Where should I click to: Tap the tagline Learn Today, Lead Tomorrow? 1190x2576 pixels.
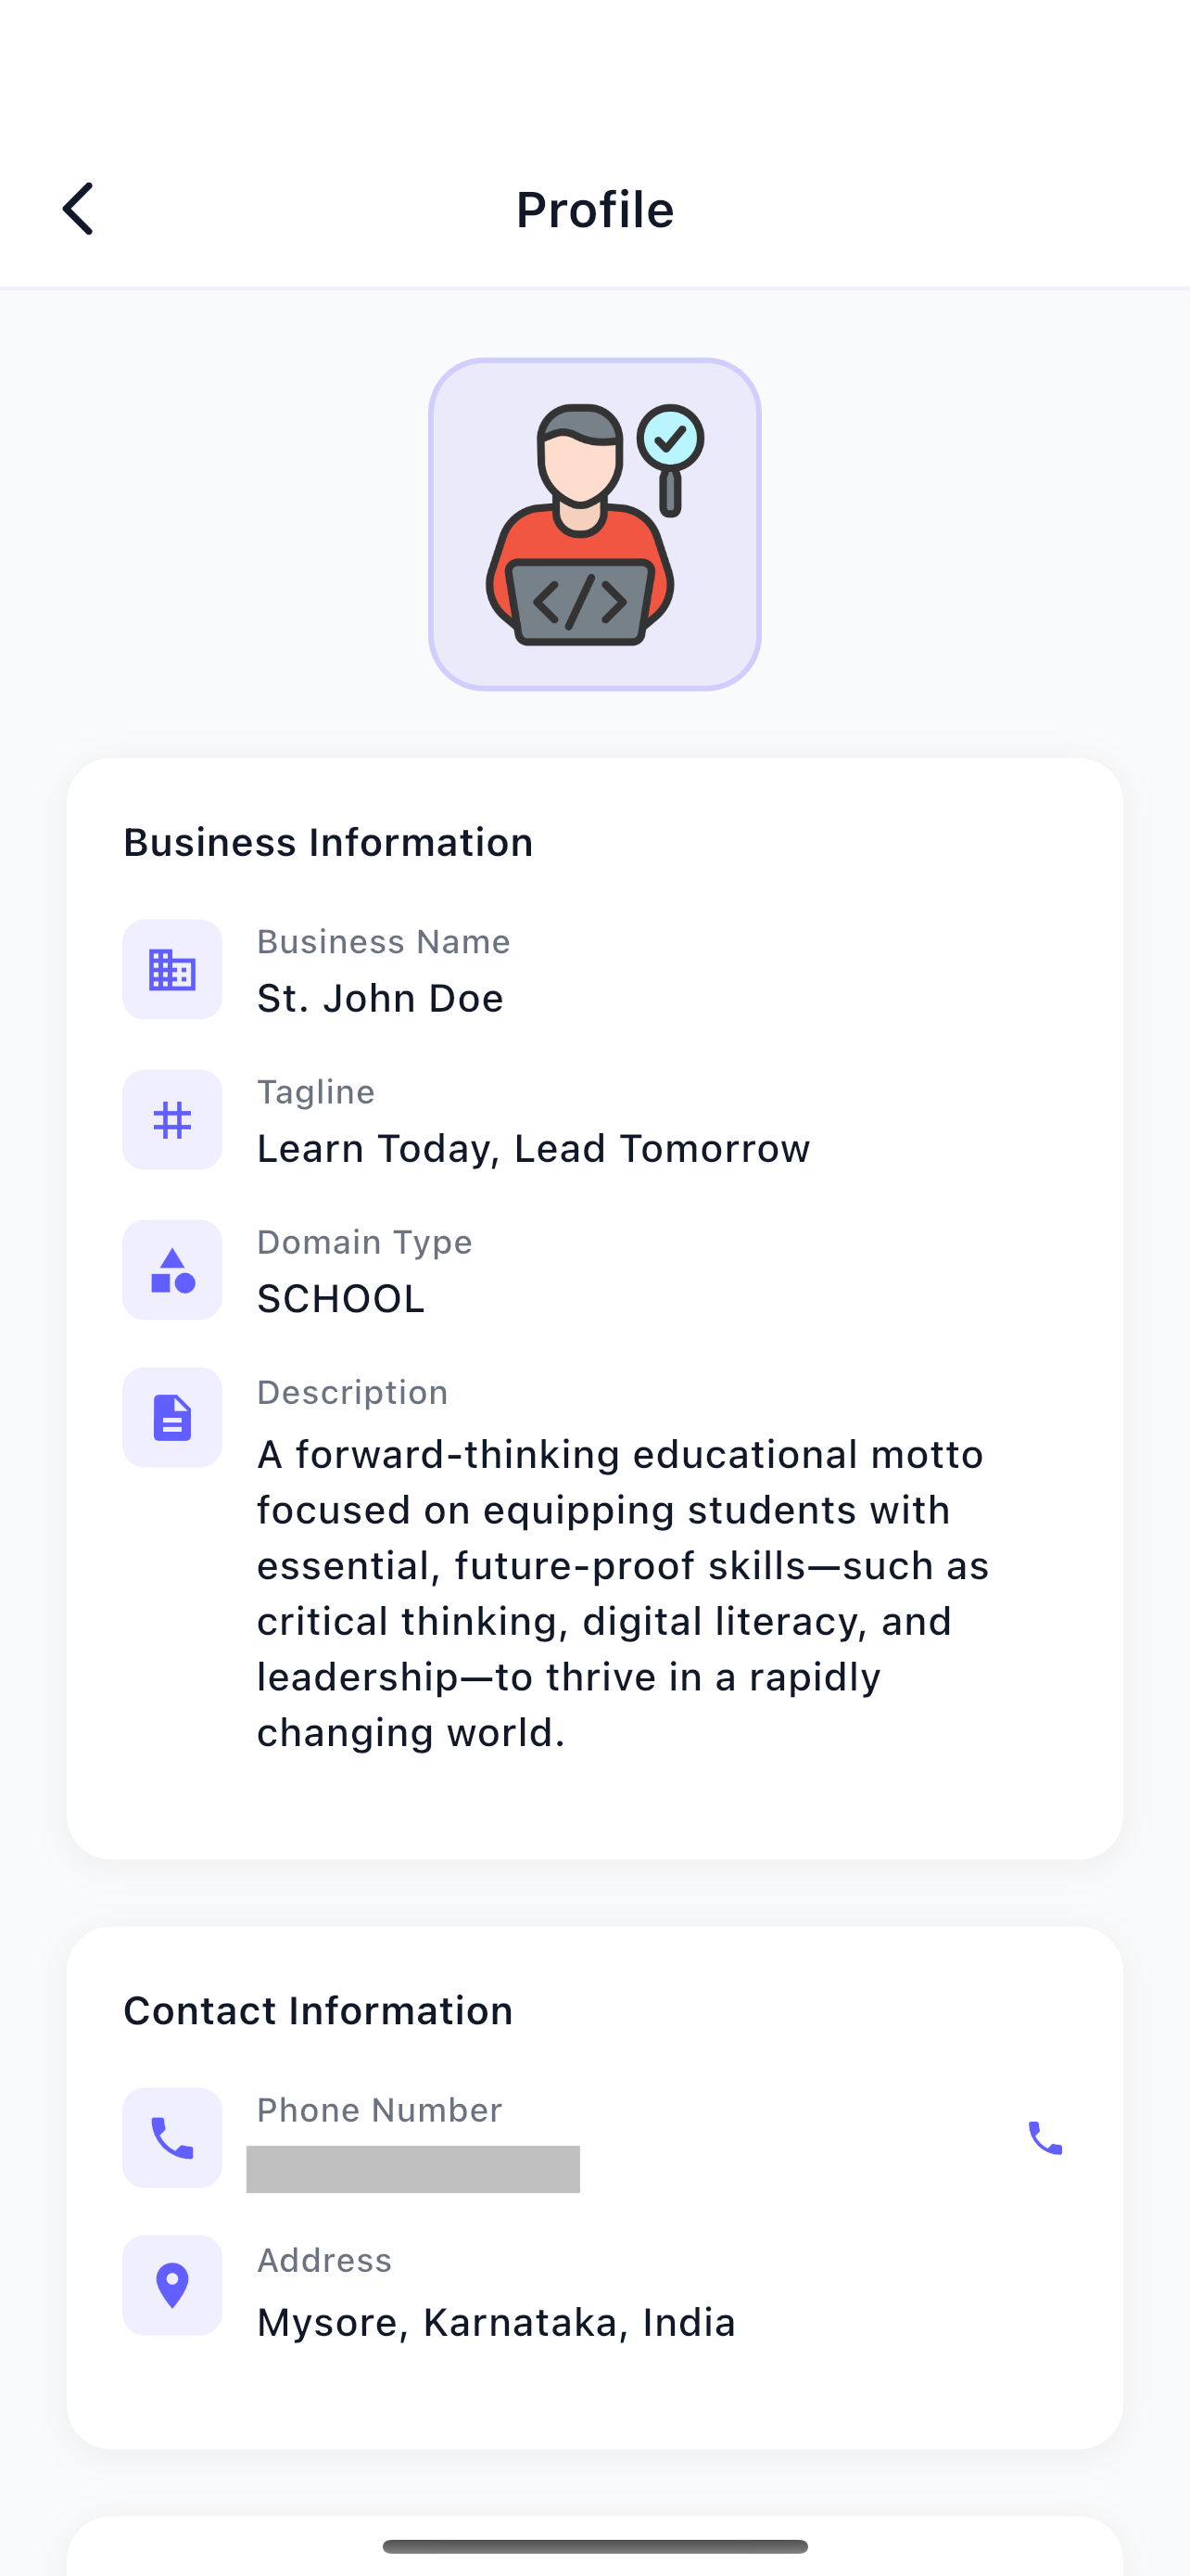coord(533,1148)
